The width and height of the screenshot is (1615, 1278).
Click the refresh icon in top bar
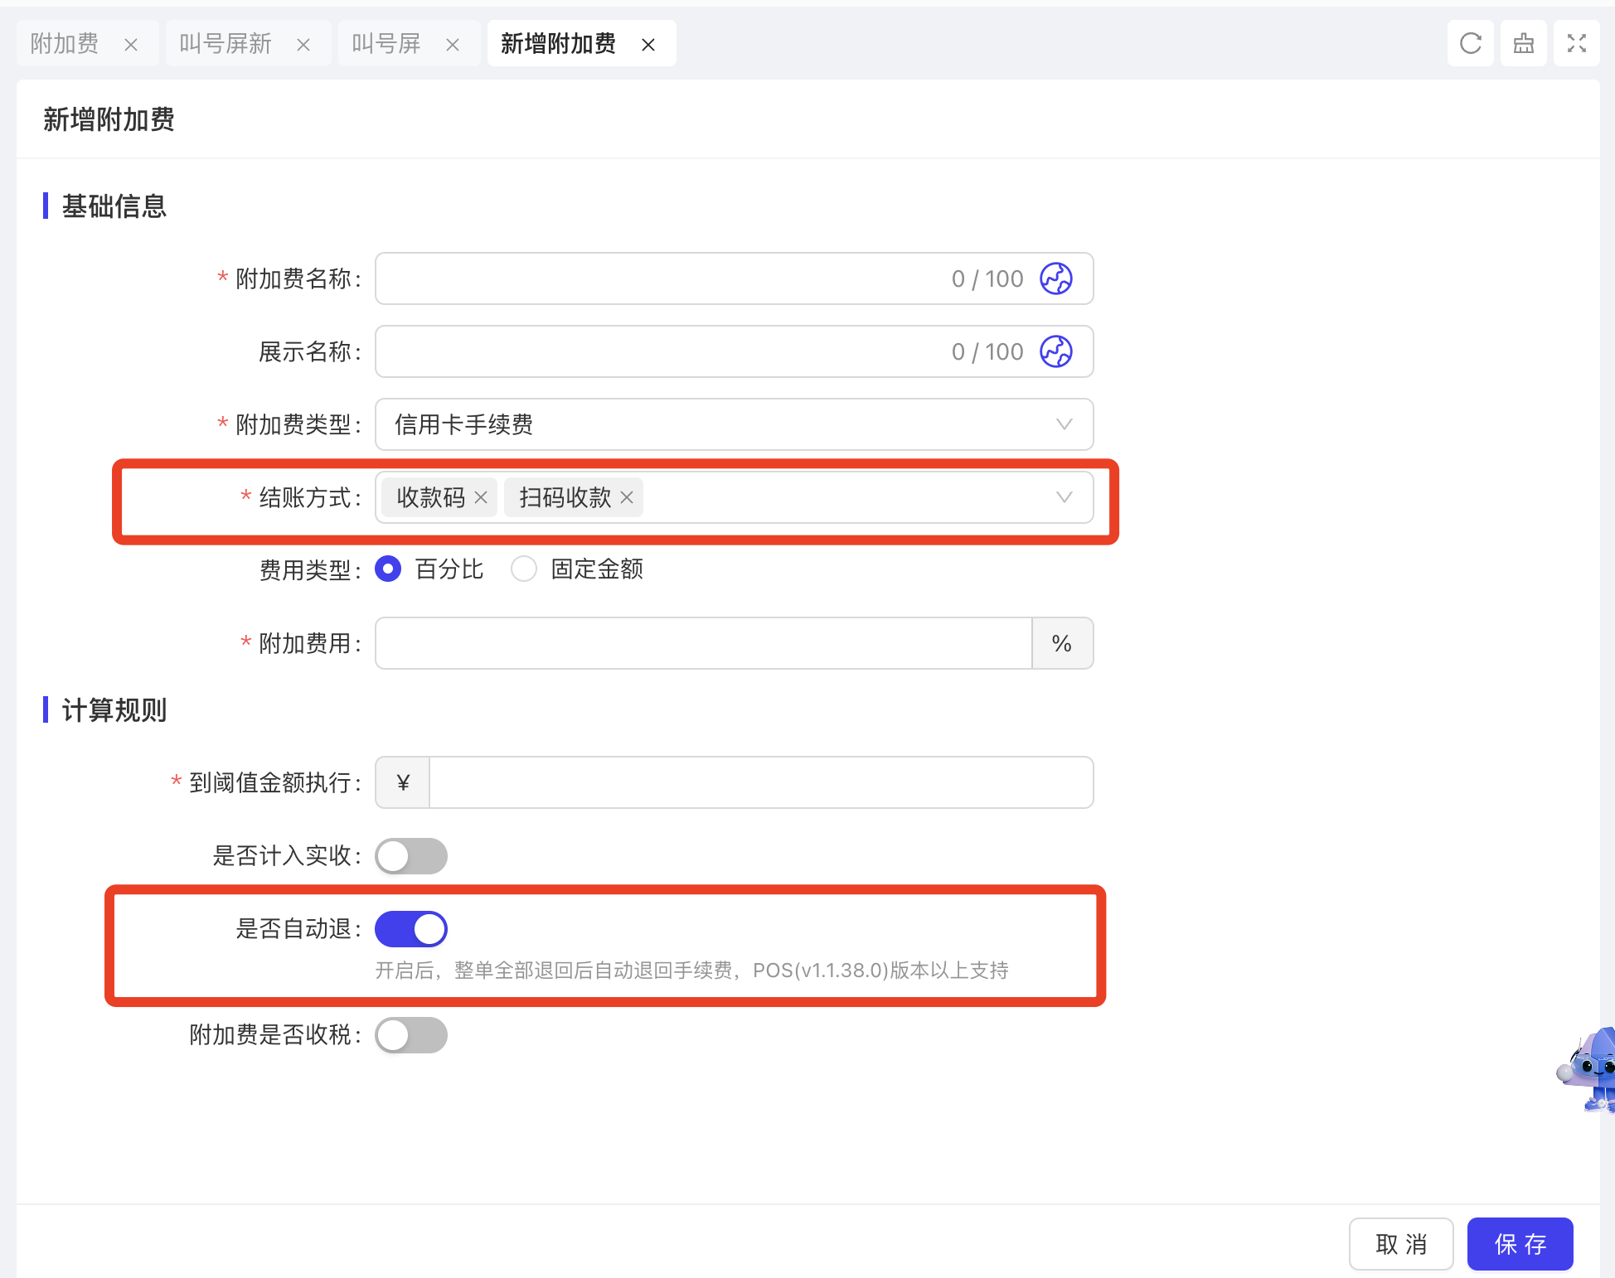click(1470, 43)
